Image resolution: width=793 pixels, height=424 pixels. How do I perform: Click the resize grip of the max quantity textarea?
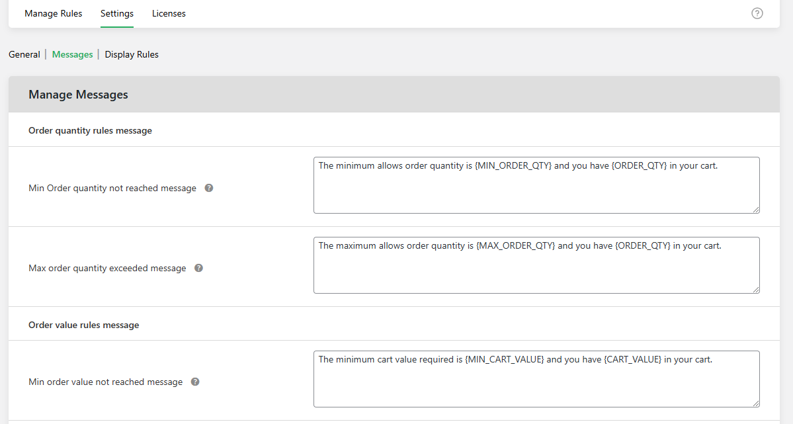[x=756, y=290]
